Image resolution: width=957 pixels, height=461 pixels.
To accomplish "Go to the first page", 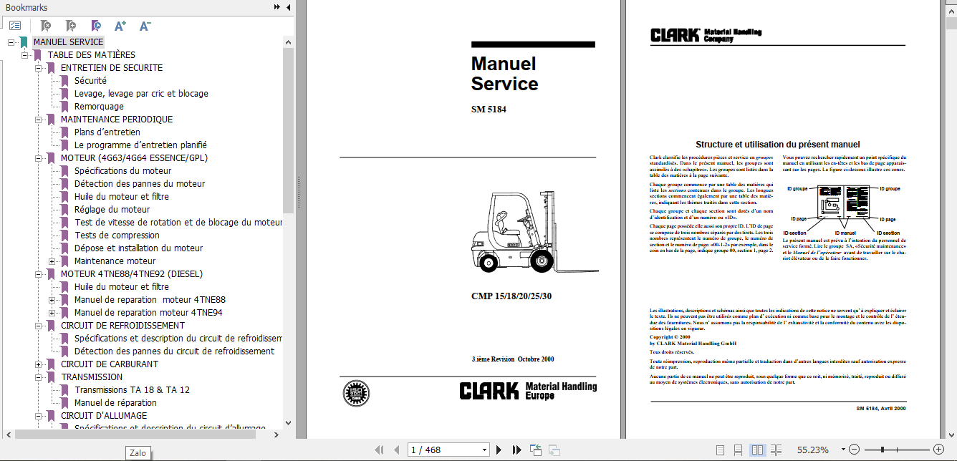I will pyautogui.click(x=380, y=450).
